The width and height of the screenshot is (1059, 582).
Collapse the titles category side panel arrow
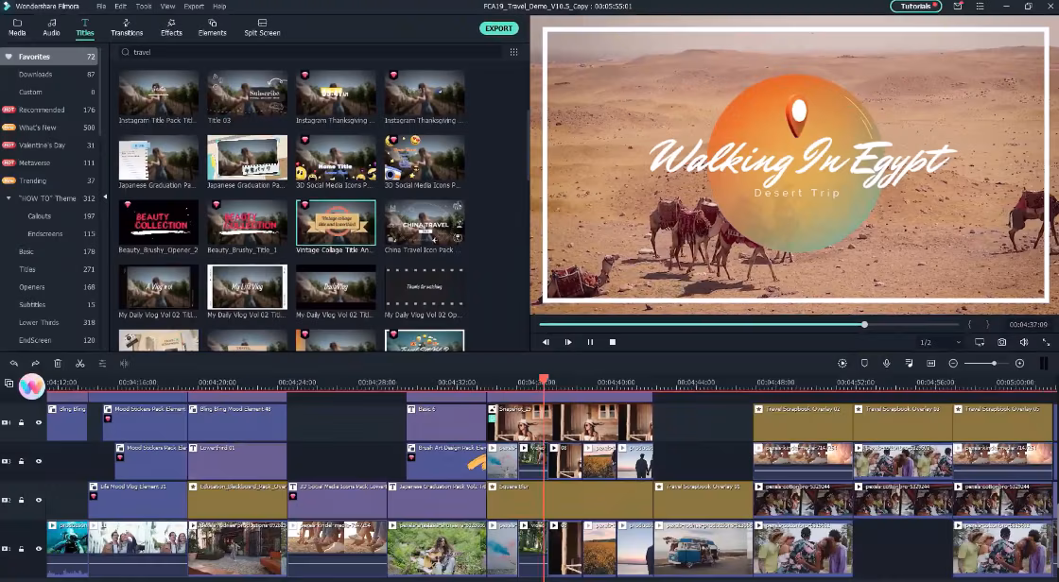tap(105, 197)
